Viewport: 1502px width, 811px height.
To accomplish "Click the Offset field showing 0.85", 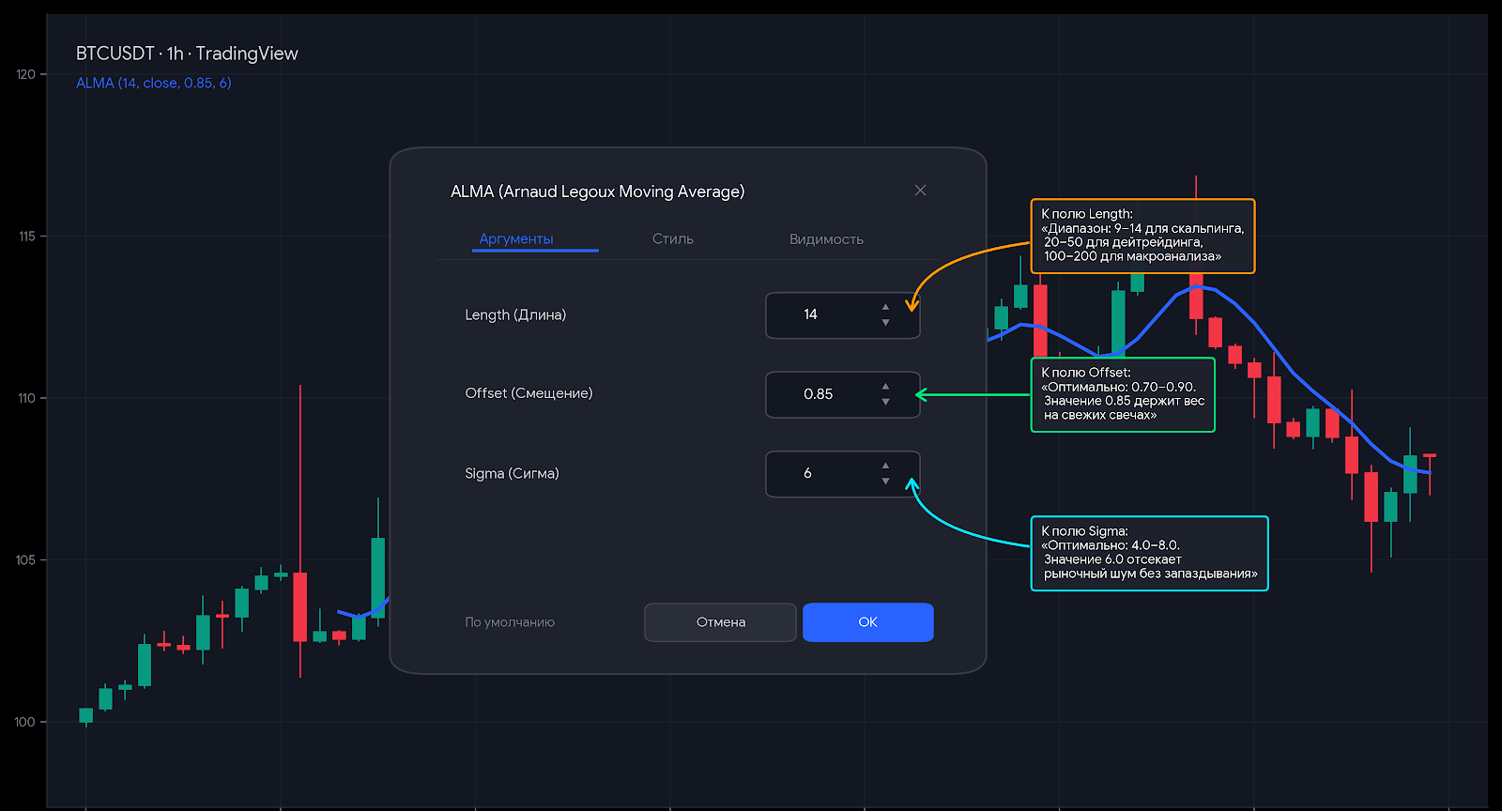I will [x=843, y=394].
